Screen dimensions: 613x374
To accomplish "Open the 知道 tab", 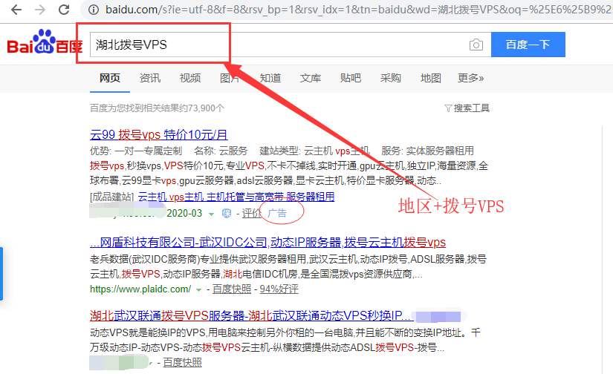I will coord(270,78).
